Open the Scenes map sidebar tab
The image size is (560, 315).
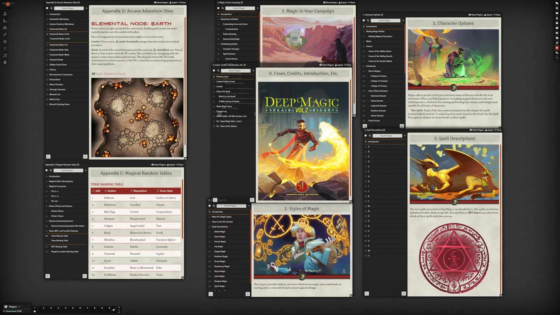point(557,13)
